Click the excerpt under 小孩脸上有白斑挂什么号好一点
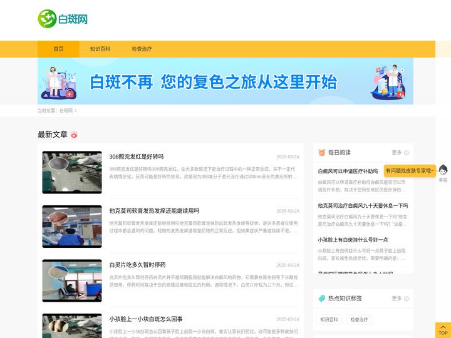Viewport: 451px width, 338px height. tap(362, 255)
